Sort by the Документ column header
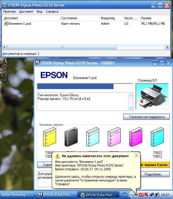The height and width of the screenshot is (199, 173). [31, 18]
